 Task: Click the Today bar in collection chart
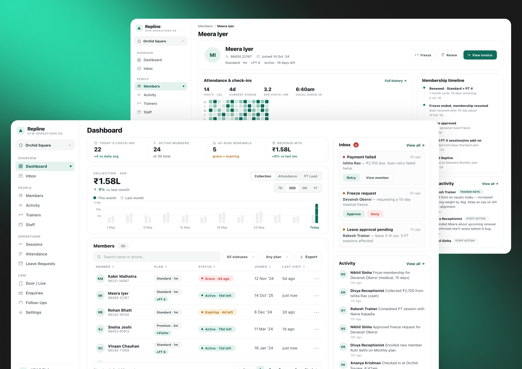[x=316, y=213]
